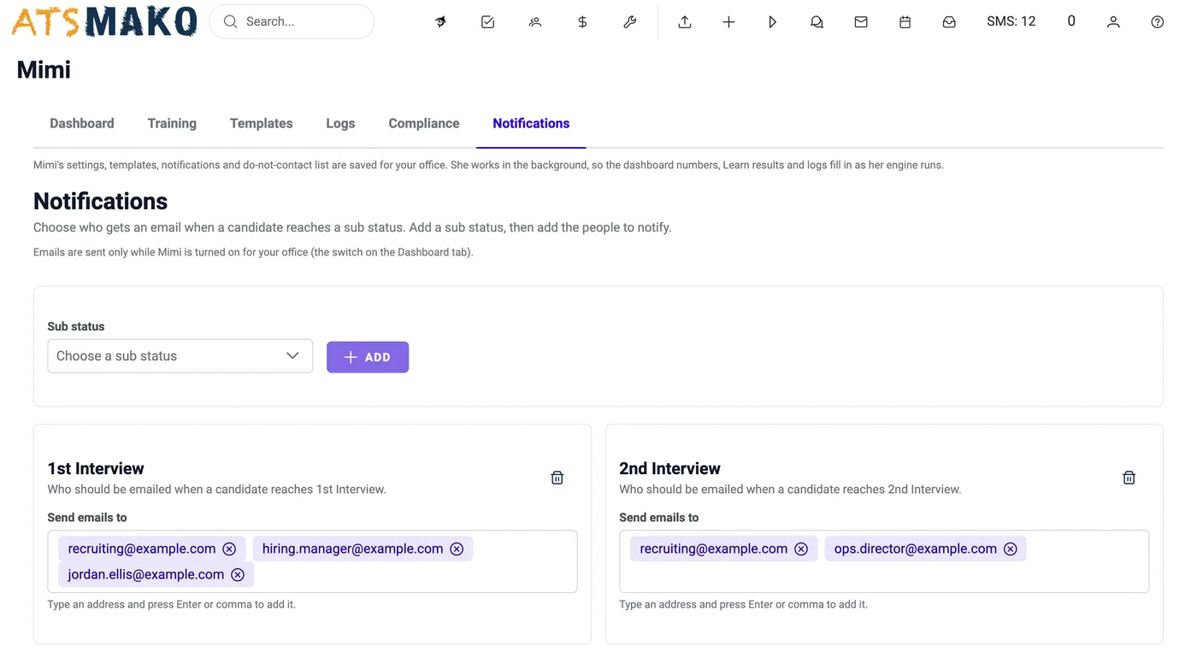Open the user profile icon

[1113, 22]
